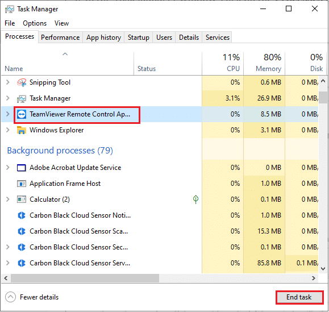Open the Options menu
The image size is (329, 312).
click(x=35, y=23)
